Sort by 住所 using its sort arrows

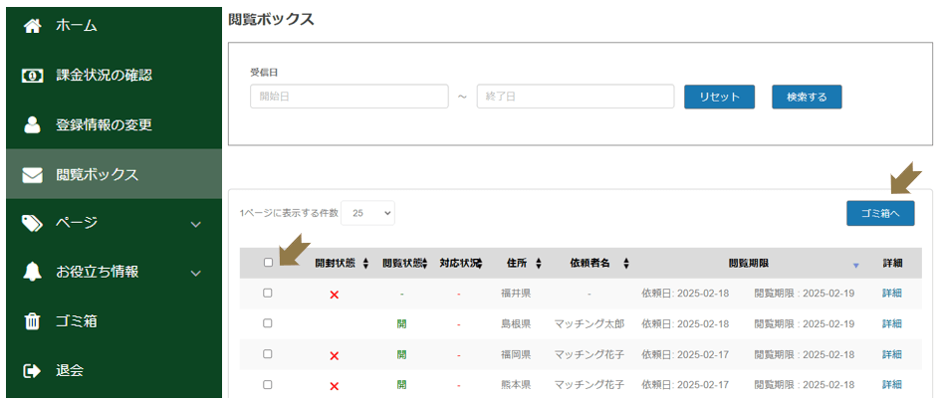539,264
